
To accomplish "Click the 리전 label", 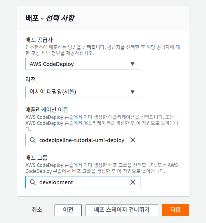I will coord(30,79).
